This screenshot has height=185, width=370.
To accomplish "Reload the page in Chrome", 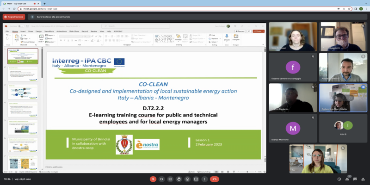I will (x=14, y=9).
